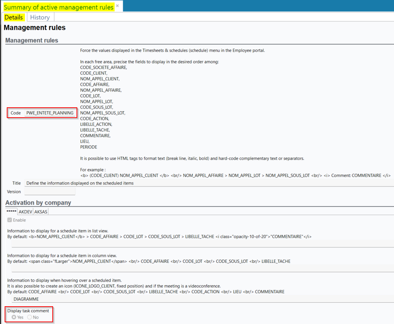
Task: Switch to the History tab
Action: [x=40, y=17]
